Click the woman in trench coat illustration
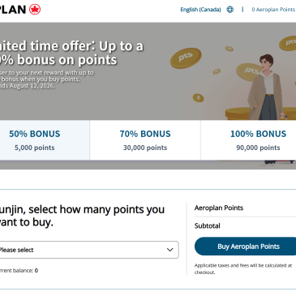The height and width of the screenshot is (296, 296). click(x=266, y=87)
